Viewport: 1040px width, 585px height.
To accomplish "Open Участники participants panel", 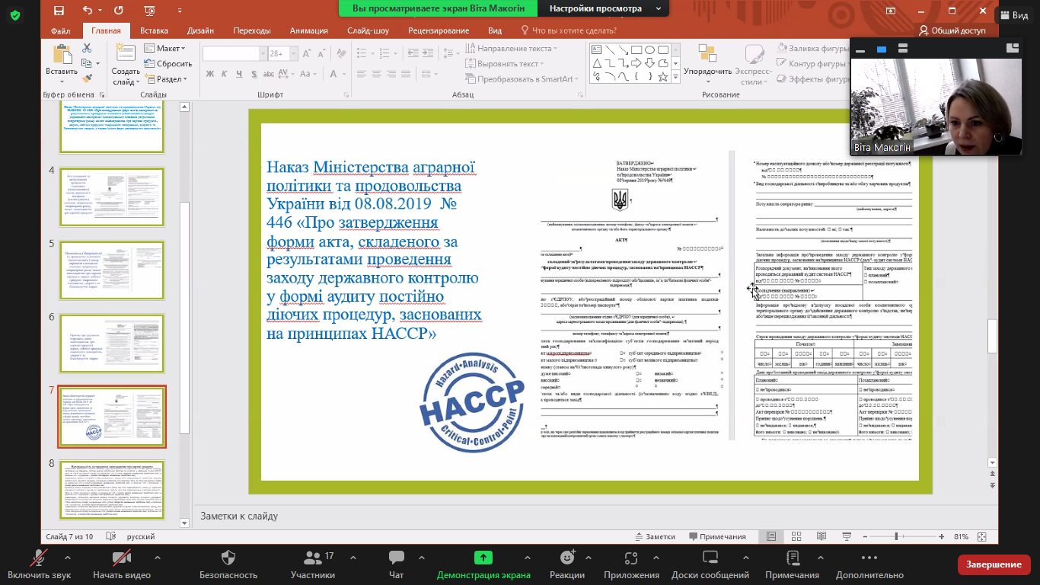I will pos(313,564).
